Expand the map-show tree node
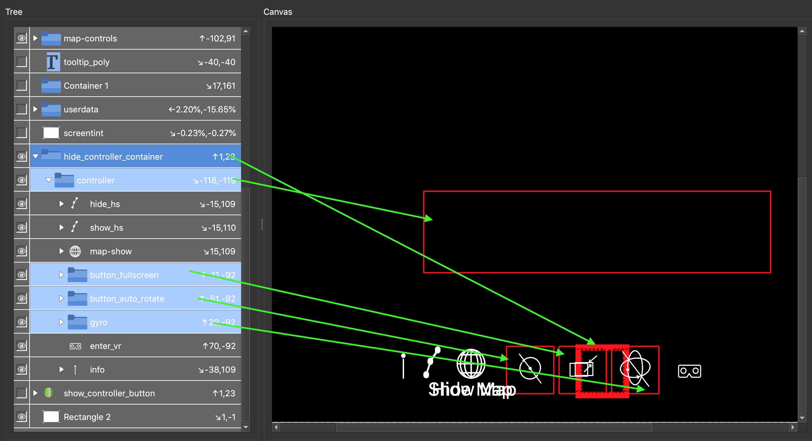 pyautogui.click(x=61, y=251)
